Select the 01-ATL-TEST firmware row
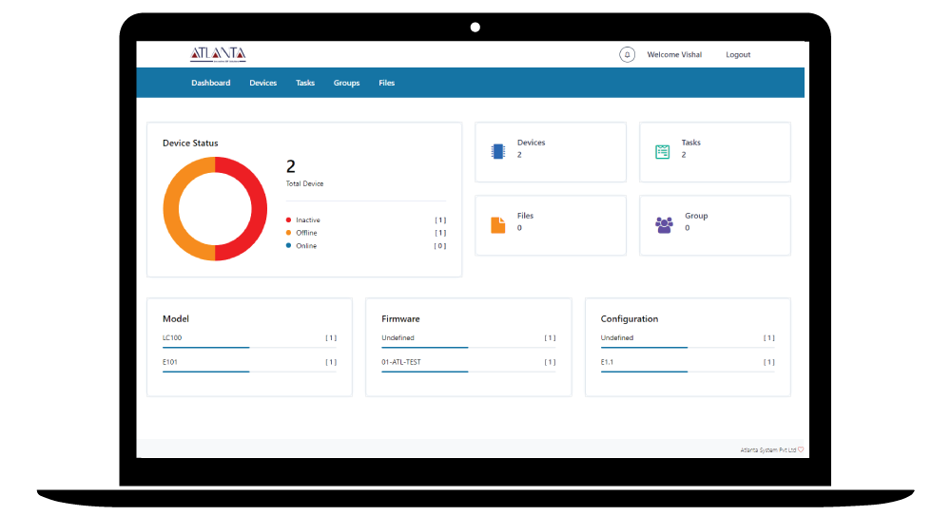This screenshot has height=516, width=951. pyautogui.click(x=401, y=362)
